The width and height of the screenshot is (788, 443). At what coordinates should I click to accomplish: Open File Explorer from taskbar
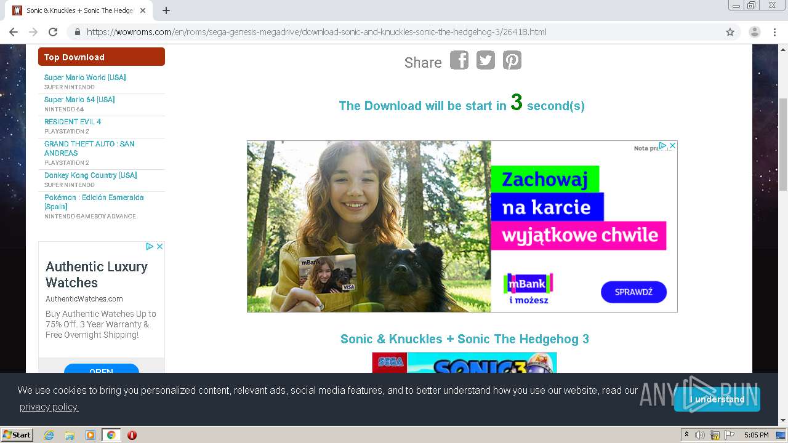coord(70,435)
